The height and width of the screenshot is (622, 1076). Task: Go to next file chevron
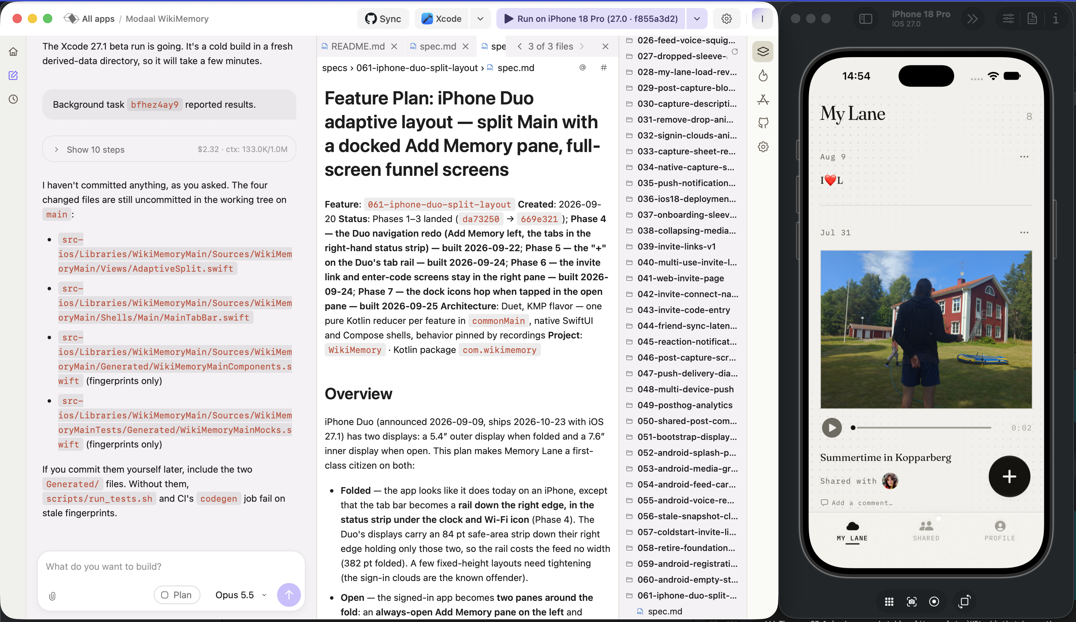[582, 46]
